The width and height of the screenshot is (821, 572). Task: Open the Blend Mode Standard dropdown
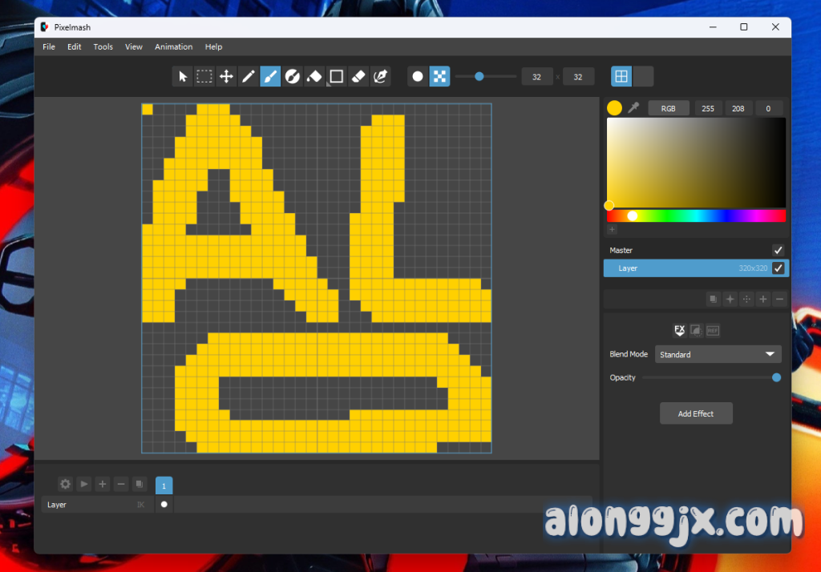(x=718, y=354)
